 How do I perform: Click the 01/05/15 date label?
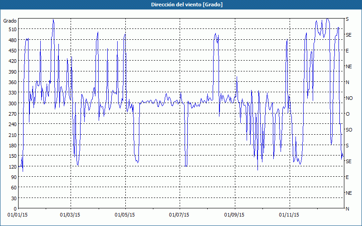click(125, 215)
